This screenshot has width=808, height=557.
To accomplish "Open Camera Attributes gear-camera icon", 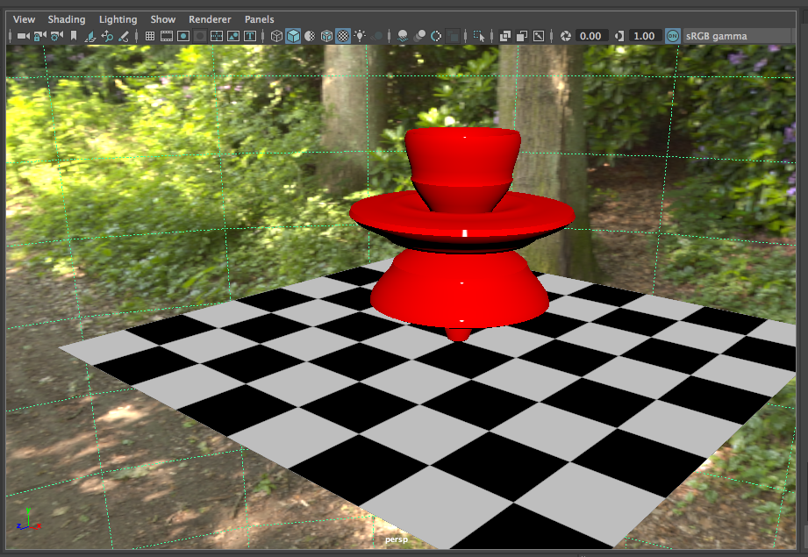I will tap(57, 36).
